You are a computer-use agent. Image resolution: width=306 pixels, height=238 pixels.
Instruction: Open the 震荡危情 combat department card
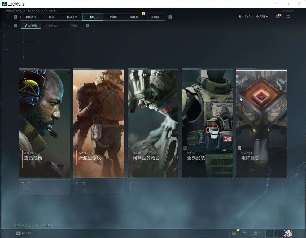(45, 124)
